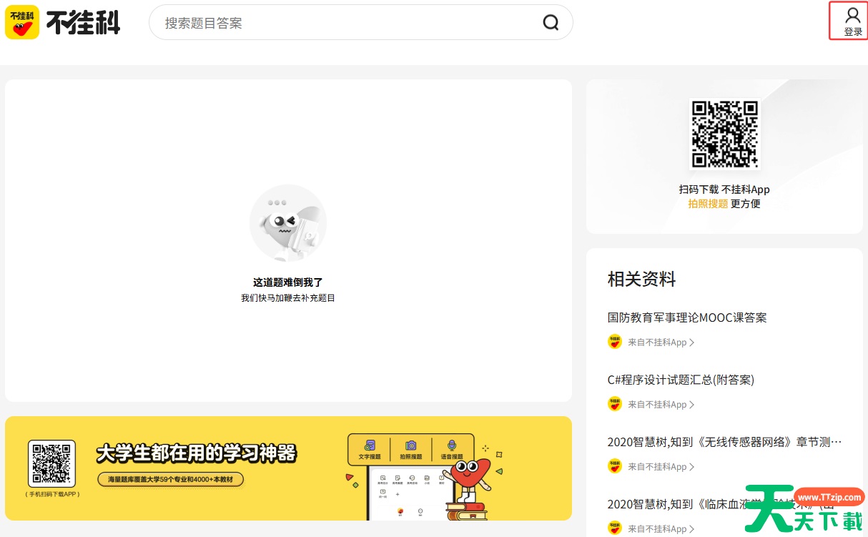Click the 拍照搜题 camera icon in banner
Image resolution: width=868 pixels, height=537 pixels.
pyautogui.click(x=411, y=445)
